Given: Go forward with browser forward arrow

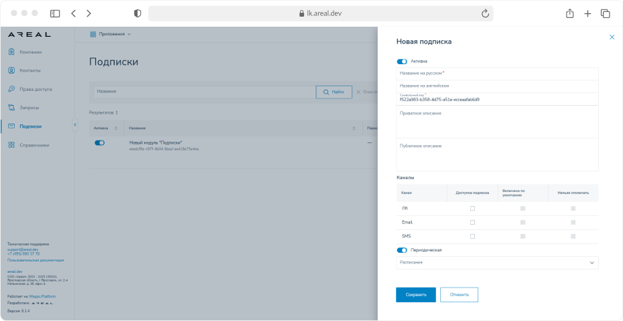Looking at the screenshot, I should point(89,13).
